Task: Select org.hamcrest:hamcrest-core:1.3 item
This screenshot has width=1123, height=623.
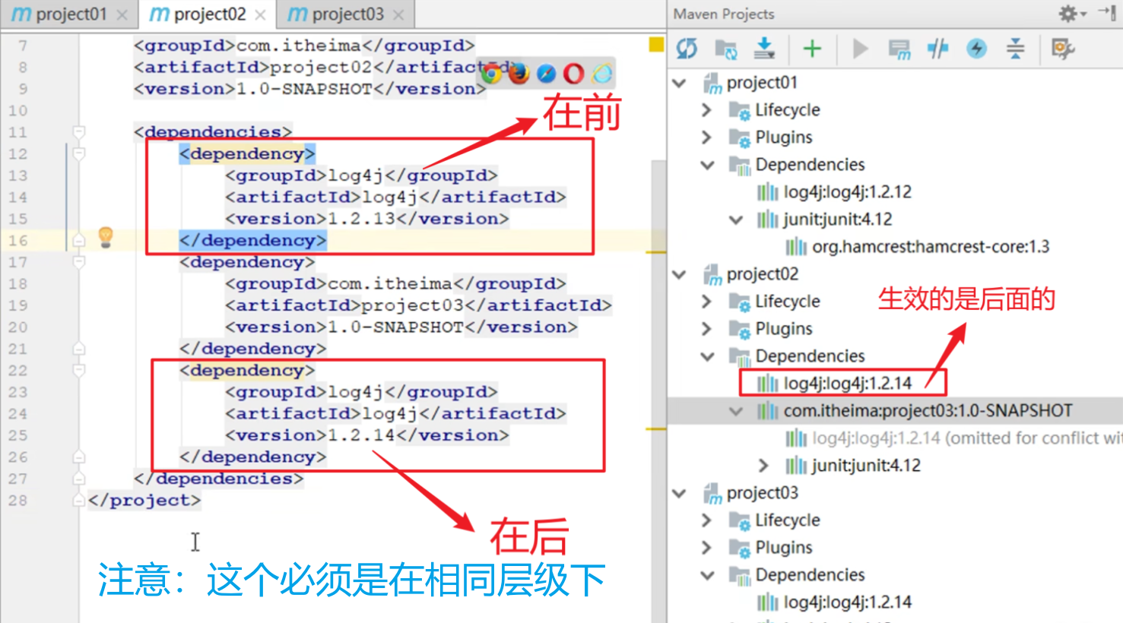Action: 931,247
